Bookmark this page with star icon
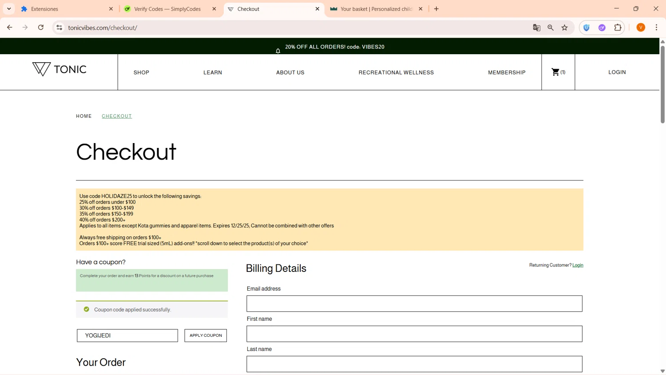666x375 pixels. pyautogui.click(x=565, y=28)
